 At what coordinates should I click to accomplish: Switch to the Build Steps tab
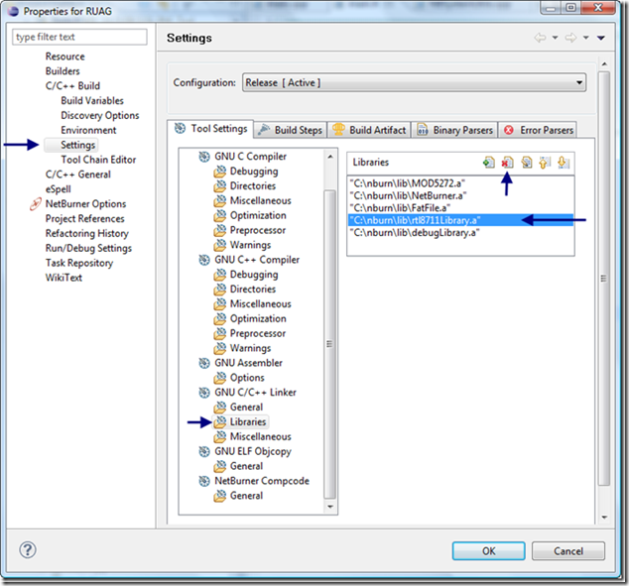click(x=291, y=130)
